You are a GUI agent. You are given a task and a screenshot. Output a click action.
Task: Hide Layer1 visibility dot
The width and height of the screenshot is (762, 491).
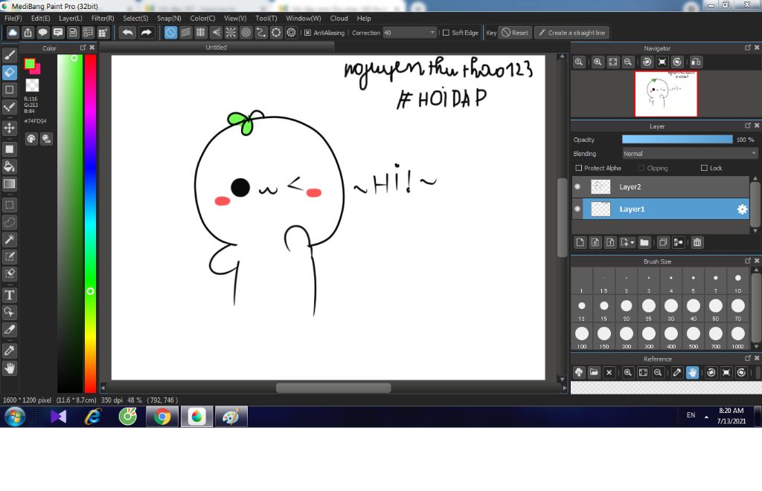click(x=577, y=209)
